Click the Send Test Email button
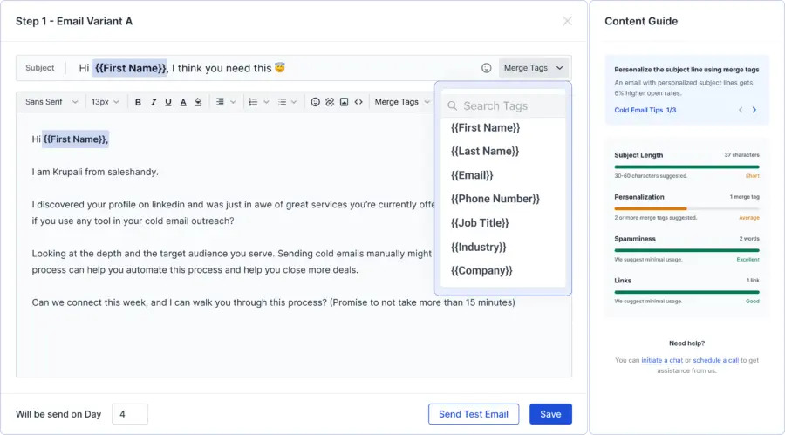This screenshot has height=435, width=785. point(473,414)
